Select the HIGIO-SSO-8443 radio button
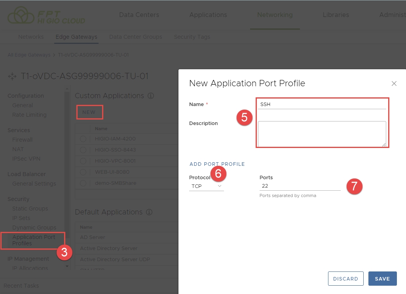406x294 pixels. tap(83, 150)
